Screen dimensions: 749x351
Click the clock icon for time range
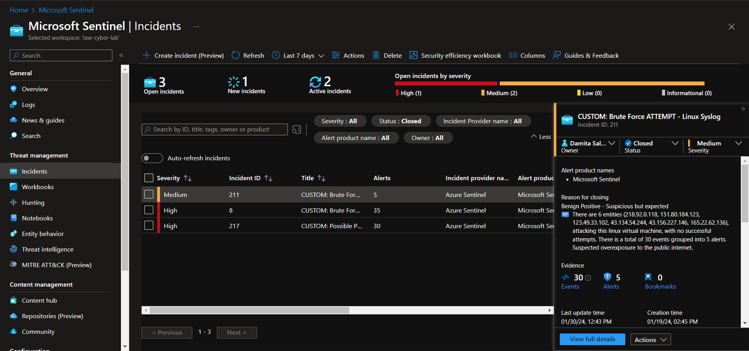tap(276, 55)
